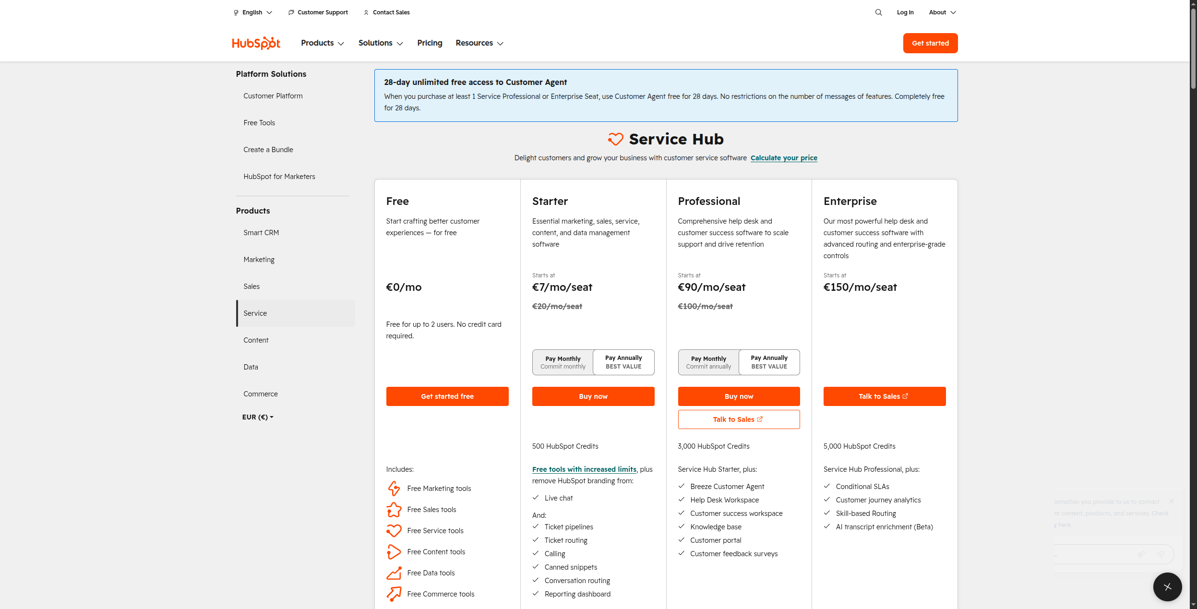Click the 5,000 HubSpot Credits text

tap(859, 446)
